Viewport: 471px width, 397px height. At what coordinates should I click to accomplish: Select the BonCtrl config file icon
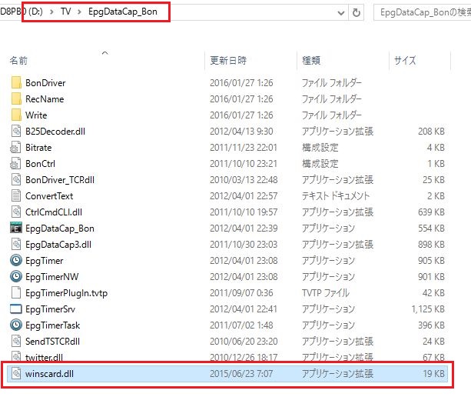point(16,164)
